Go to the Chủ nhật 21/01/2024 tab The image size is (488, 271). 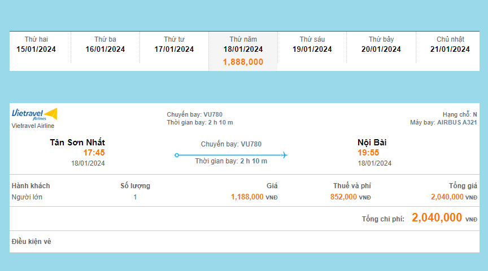tap(450, 45)
